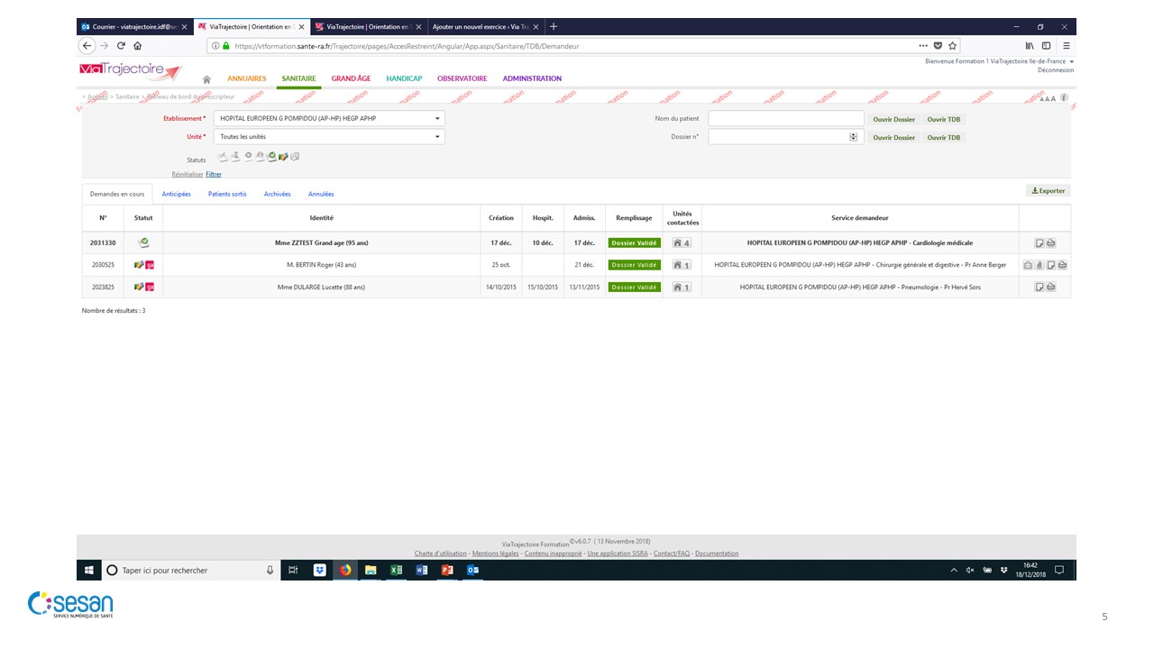Open the note icon for M. BERTIN row
1154x649 pixels.
click(1051, 265)
